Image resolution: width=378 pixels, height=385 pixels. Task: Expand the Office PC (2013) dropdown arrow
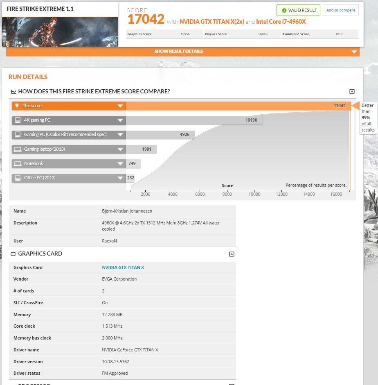(120, 178)
